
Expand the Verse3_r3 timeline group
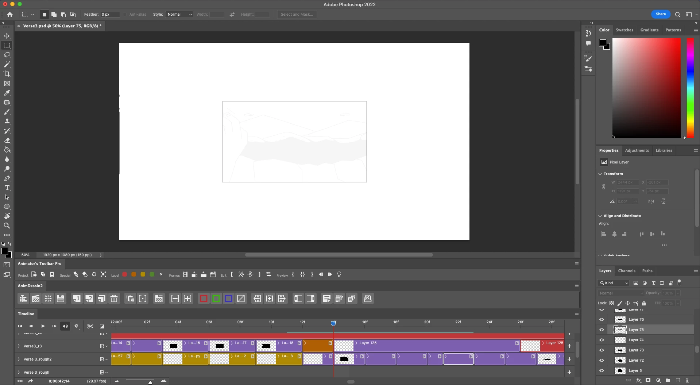pyautogui.click(x=19, y=346)
